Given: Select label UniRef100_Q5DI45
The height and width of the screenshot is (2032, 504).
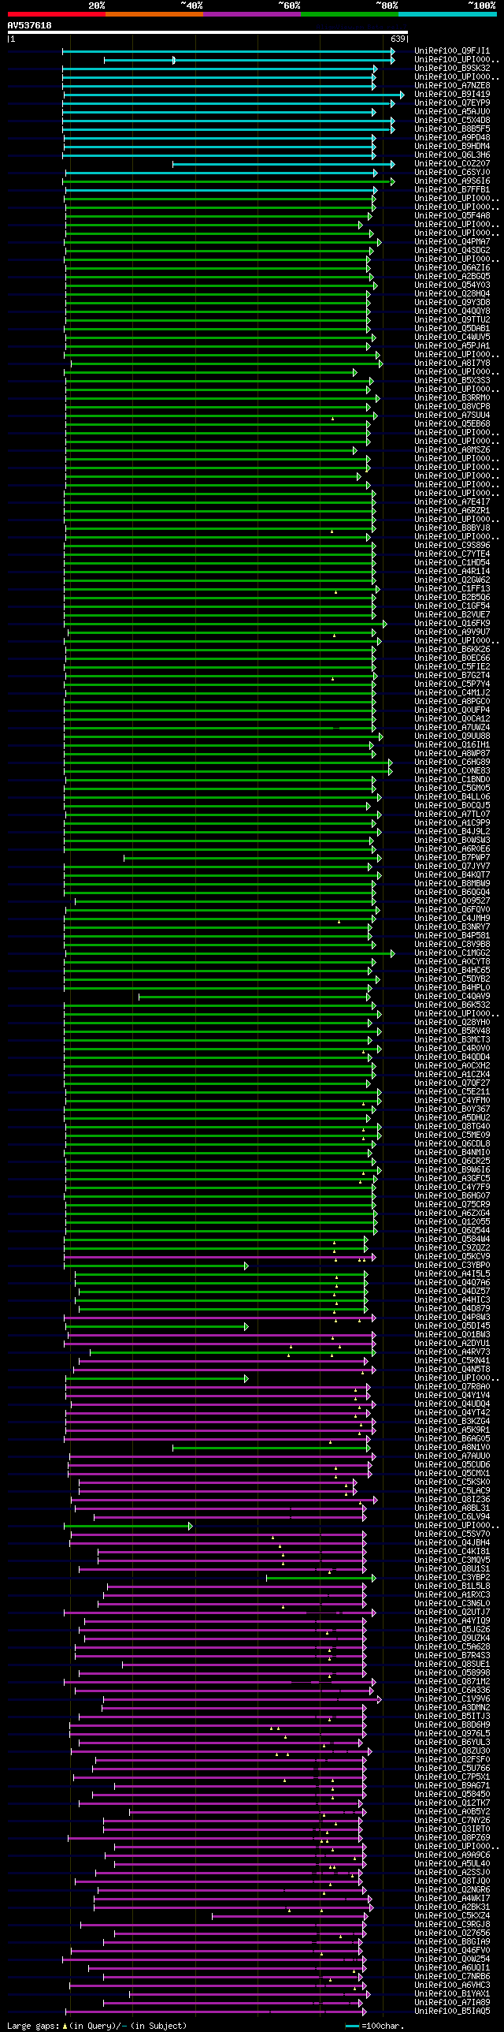Looking at the screenshot, I should (452, 1326).
